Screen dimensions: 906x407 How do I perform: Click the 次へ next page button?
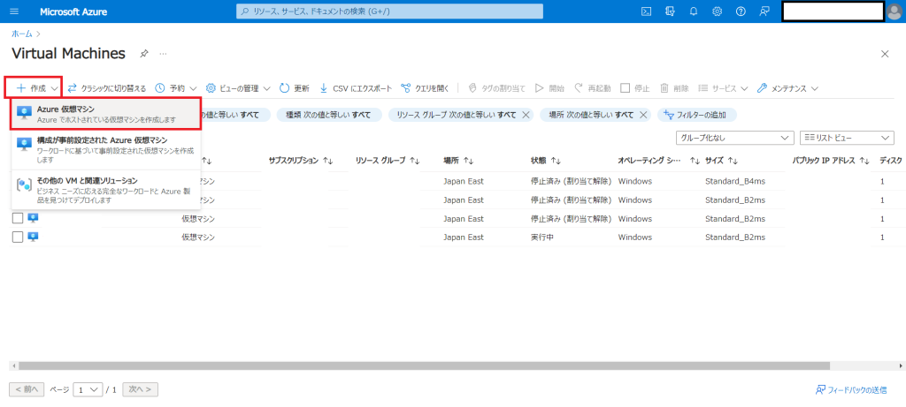pos(141,389)
